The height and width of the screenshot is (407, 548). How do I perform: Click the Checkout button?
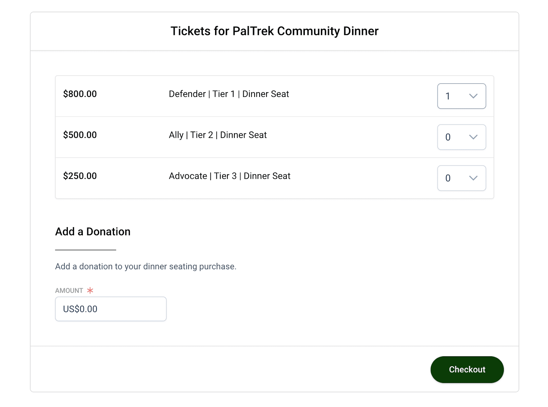(x=467, y=369)
